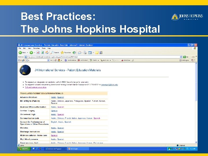Open the yellow Discuss note icon
This screenshot has width=208, height=156.
(x=97, y=53)
